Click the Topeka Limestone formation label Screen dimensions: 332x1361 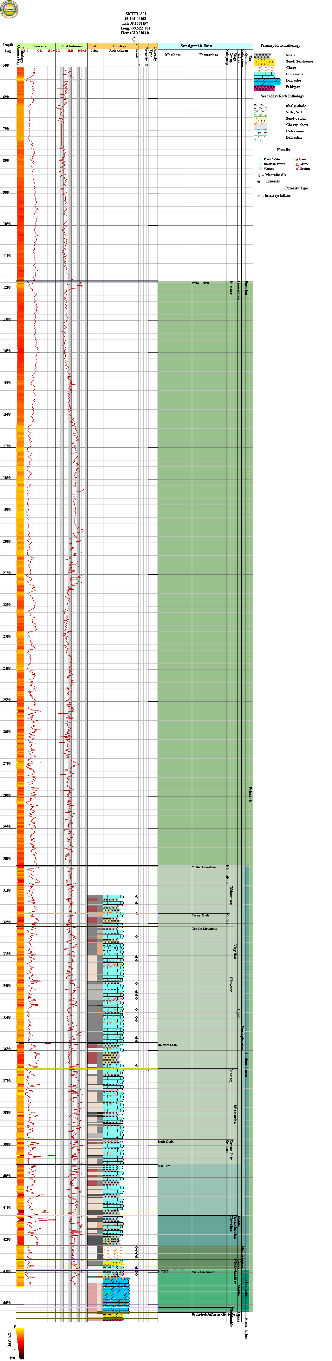click(x=204, y=929)
